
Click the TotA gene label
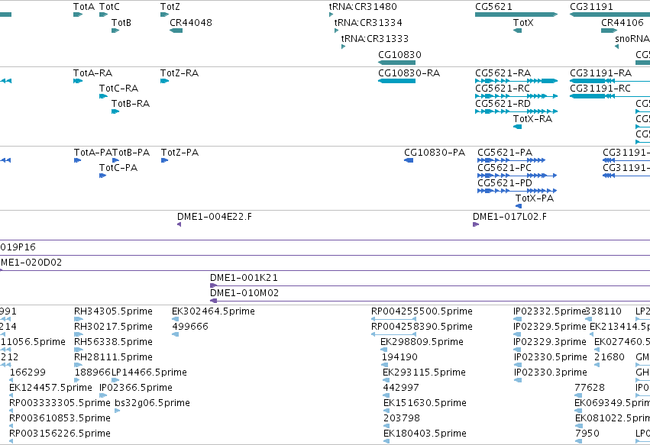point(84,7)
